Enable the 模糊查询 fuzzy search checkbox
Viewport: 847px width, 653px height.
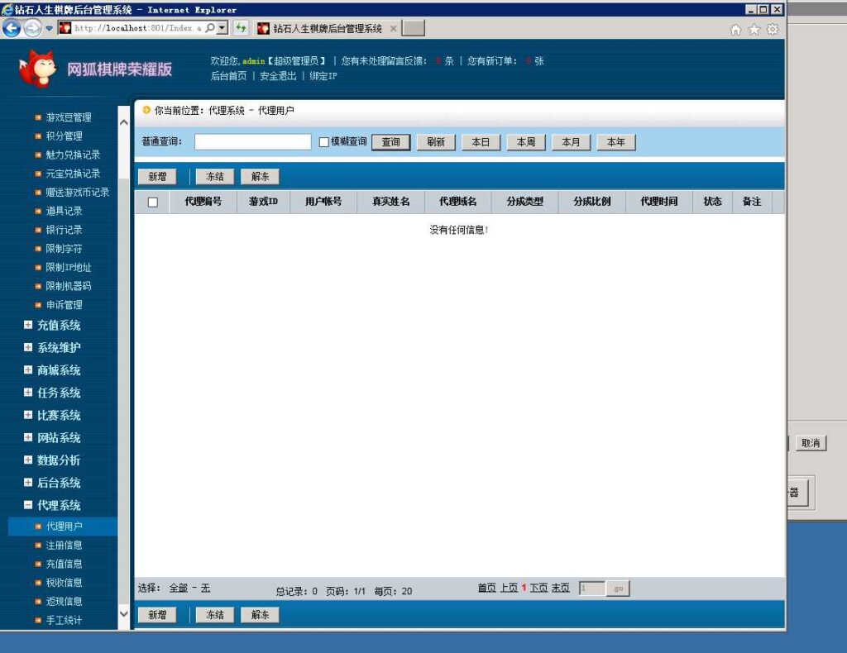click(323, 141)
